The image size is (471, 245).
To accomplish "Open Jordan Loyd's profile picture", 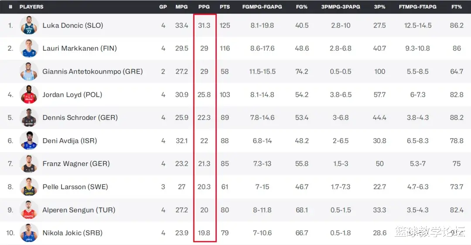I will pos(29,95).
